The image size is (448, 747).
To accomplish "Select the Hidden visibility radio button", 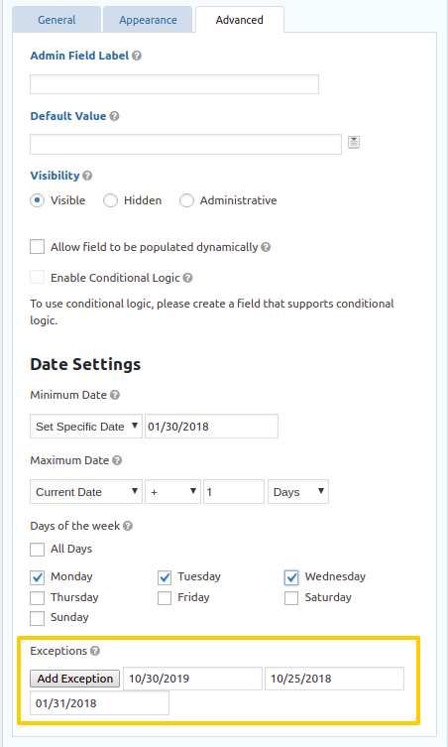I will click(110, 200).
